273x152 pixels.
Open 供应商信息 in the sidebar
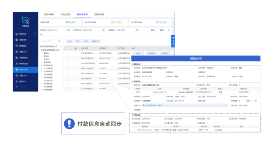[x=23, y=64]
